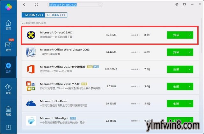Click the Silverlight app icon
204x134 pixels.
pos(31,121)
